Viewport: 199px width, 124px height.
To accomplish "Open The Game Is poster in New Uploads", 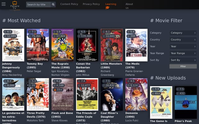I will point(161,103).
